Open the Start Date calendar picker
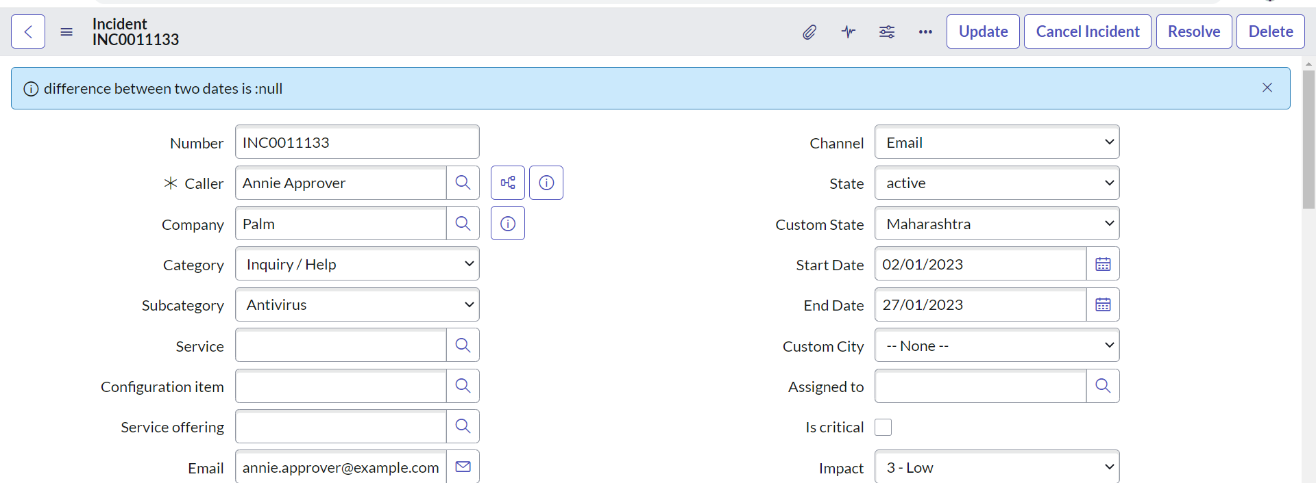 pyautogui.click(x=1103, y=264)
